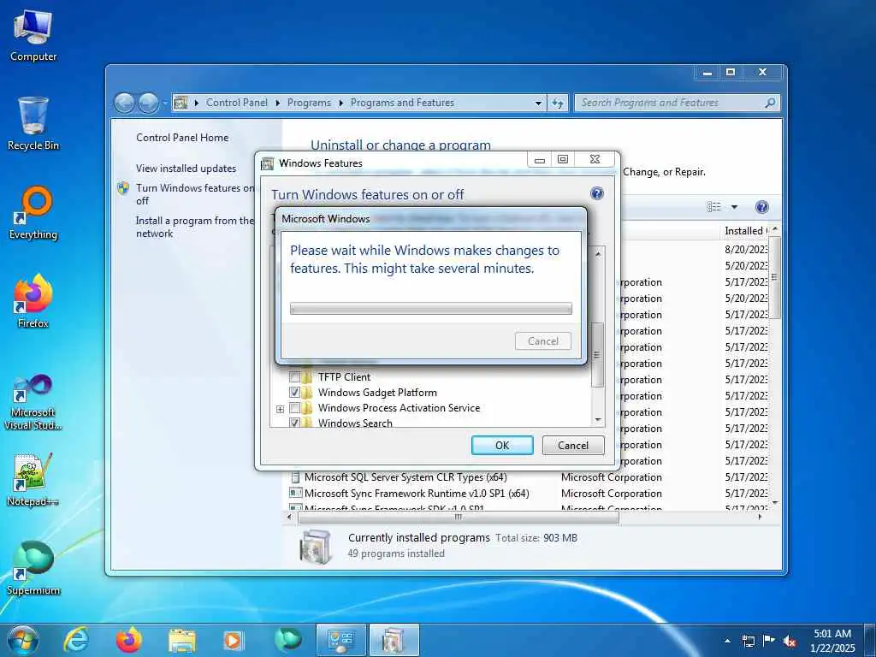876x657 pixels.
Task: Toggle the TFTP Client checkbox
Action: 294,377
